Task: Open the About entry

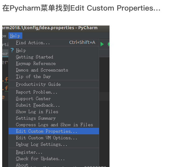Action: pos(54,165)
